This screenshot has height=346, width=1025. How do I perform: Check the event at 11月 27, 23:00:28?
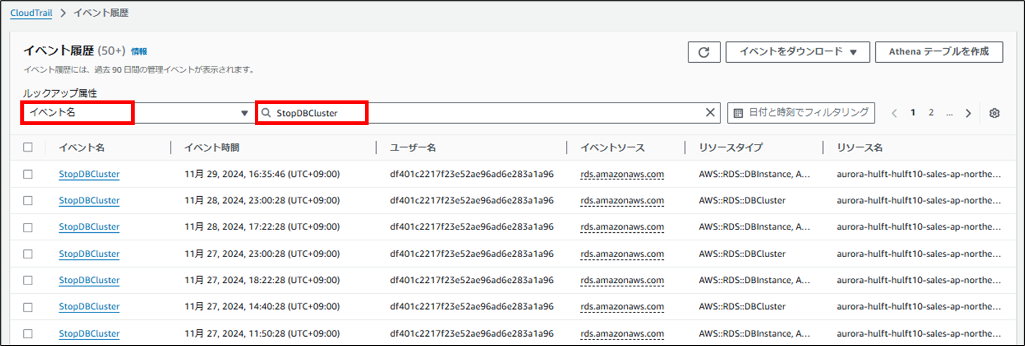pyautogui.click(x=28, y=254)
